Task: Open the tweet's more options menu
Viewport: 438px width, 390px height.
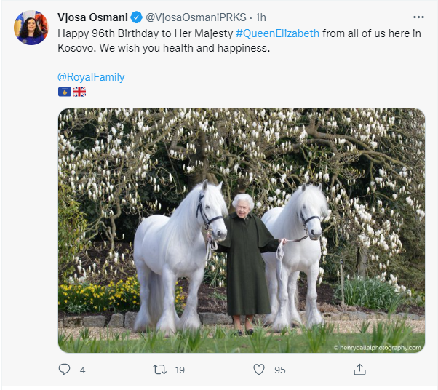Action: (418, 17)
